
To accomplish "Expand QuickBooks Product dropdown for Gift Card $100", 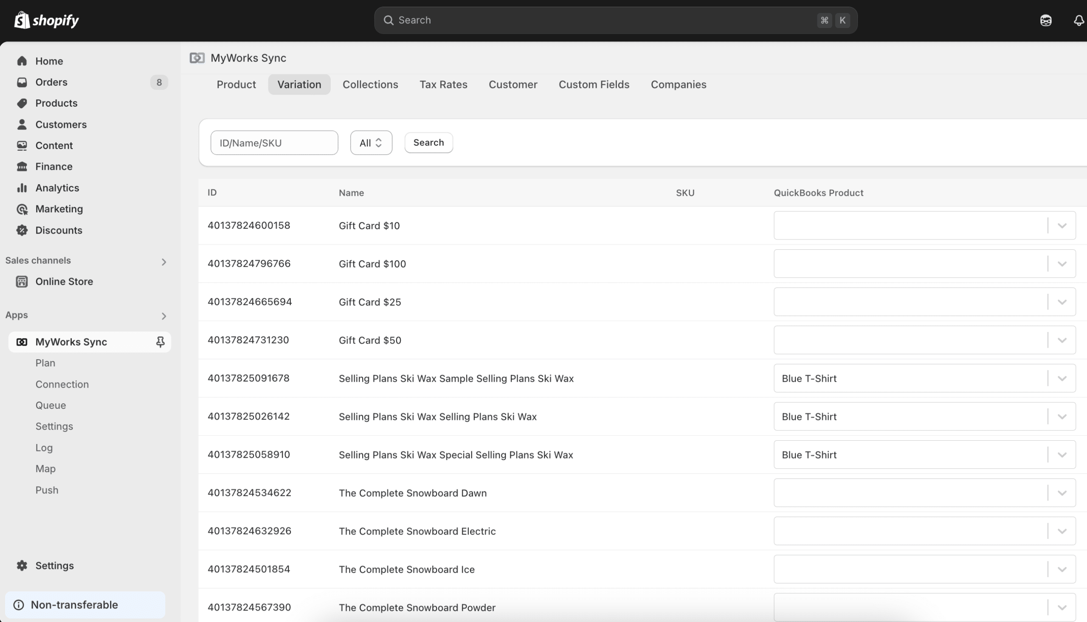I will coord(1062,264).
